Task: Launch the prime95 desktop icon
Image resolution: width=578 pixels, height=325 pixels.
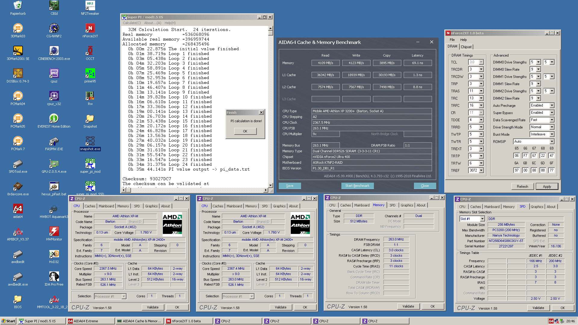Action: (90, 73)
